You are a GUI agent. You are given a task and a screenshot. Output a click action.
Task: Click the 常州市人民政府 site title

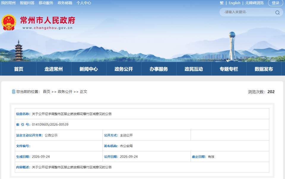pos(47,20)
